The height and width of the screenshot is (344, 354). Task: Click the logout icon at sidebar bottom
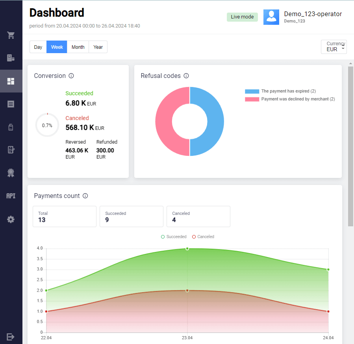point(11,337)
